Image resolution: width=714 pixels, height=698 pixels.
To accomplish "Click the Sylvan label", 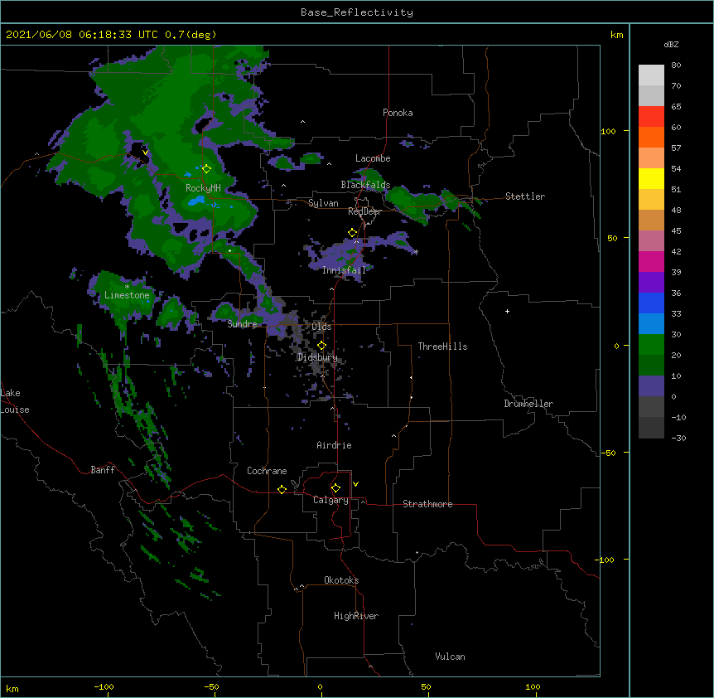I will point(323,203).
